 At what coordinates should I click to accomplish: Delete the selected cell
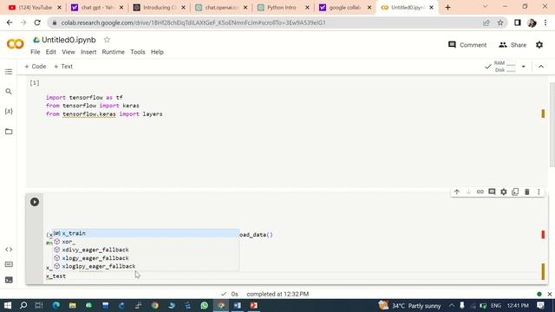coord(527,192)
